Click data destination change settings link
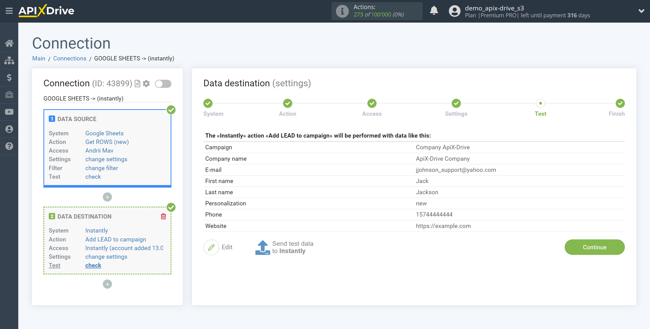650x329 pixels. tap(106, 257)
